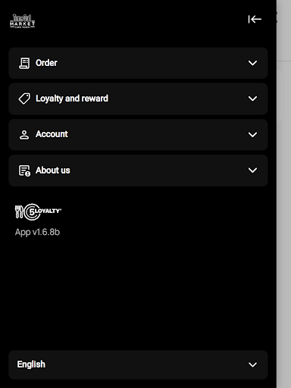Expand the Account section chevron
291x388 pixels.
[x=252, y=135]
